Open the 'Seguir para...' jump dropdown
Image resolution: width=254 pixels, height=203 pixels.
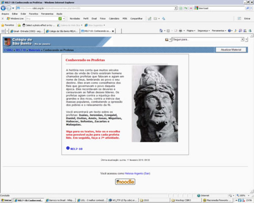point(208,39)
